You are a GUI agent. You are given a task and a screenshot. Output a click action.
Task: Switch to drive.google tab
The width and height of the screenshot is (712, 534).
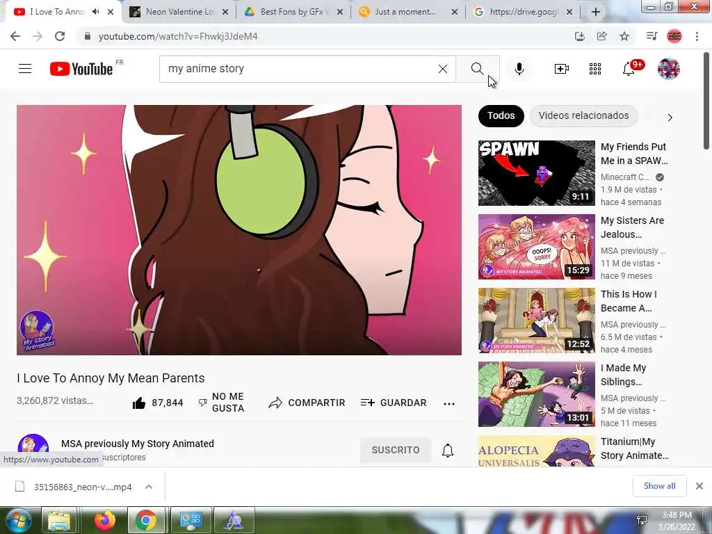(523, 12)
